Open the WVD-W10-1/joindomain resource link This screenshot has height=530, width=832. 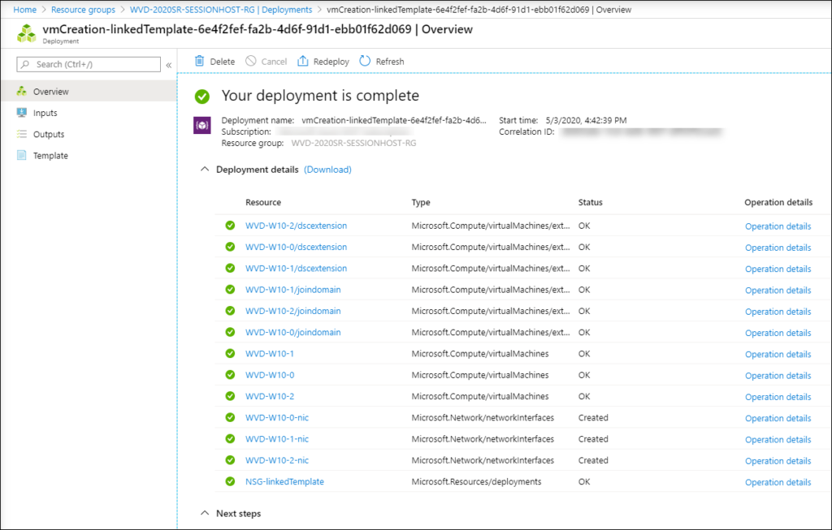coord(292,290)
